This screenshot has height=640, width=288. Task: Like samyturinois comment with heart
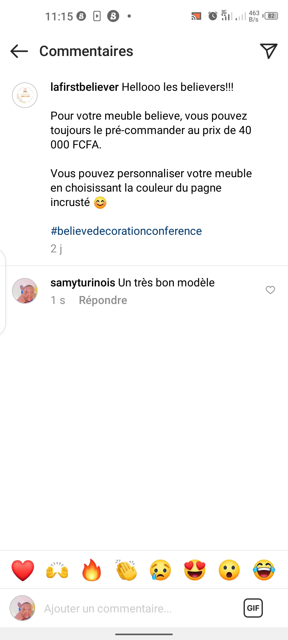(270, 290)
